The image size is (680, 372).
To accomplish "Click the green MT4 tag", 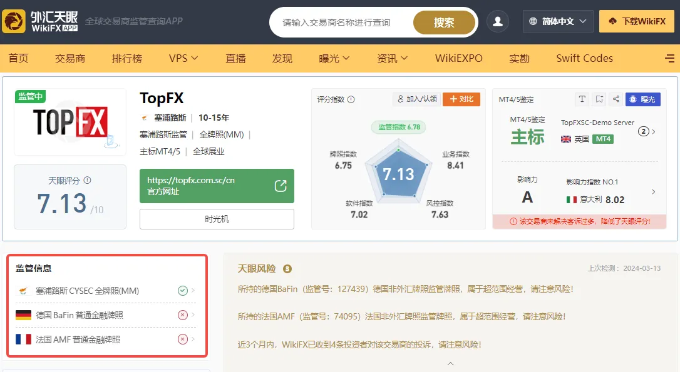I will [603, 139].
